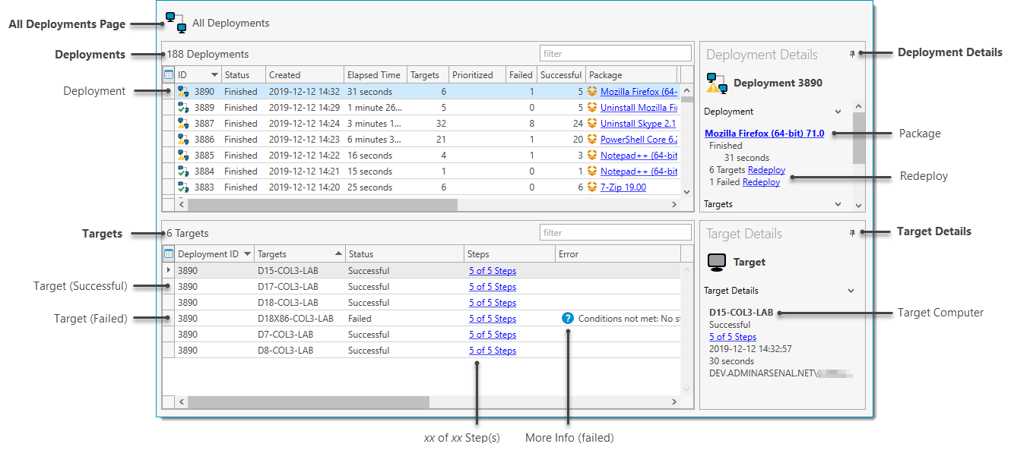Click the Deployments filter text box
Viewport: 1014px width, 450px height.
click(x=615, y=54)
